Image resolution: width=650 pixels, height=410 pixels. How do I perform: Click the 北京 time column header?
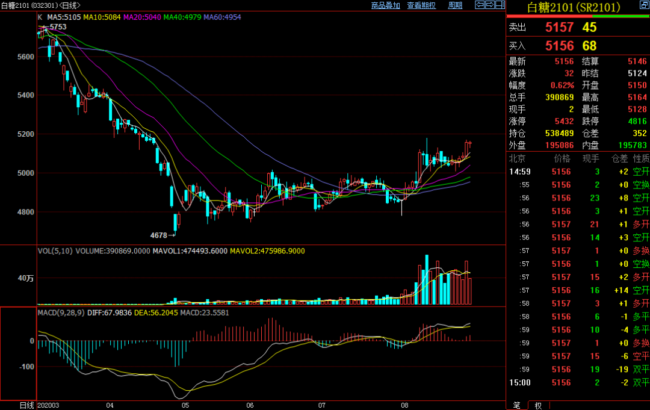518,158
